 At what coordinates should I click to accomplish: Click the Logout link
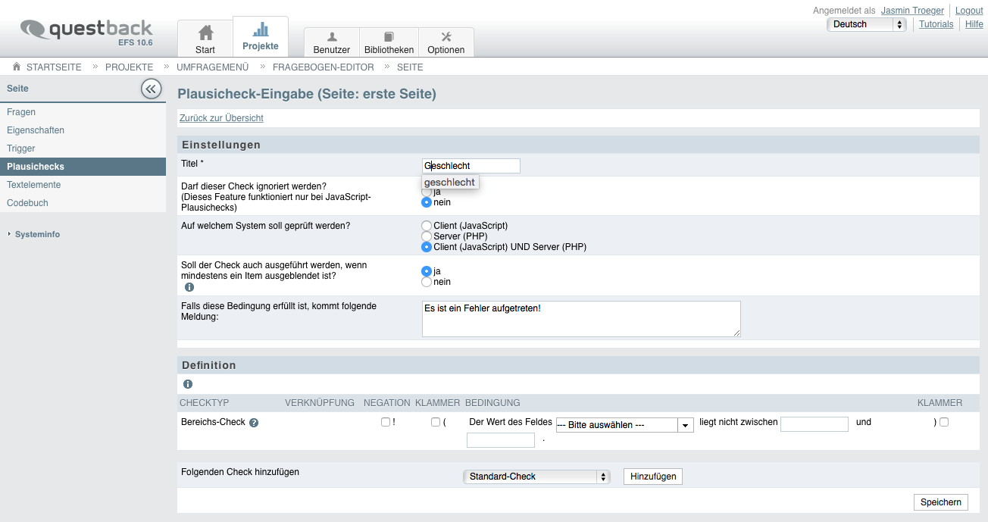pyautogui.click(x=969, y=11)
